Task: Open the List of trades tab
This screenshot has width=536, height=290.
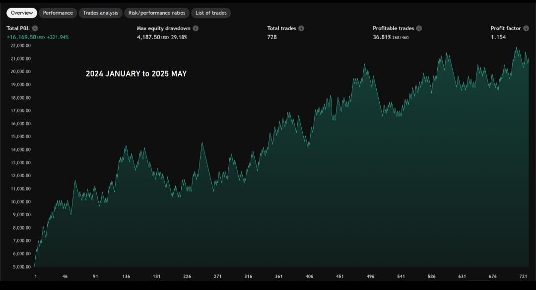Action: click(x=211, y=13)
